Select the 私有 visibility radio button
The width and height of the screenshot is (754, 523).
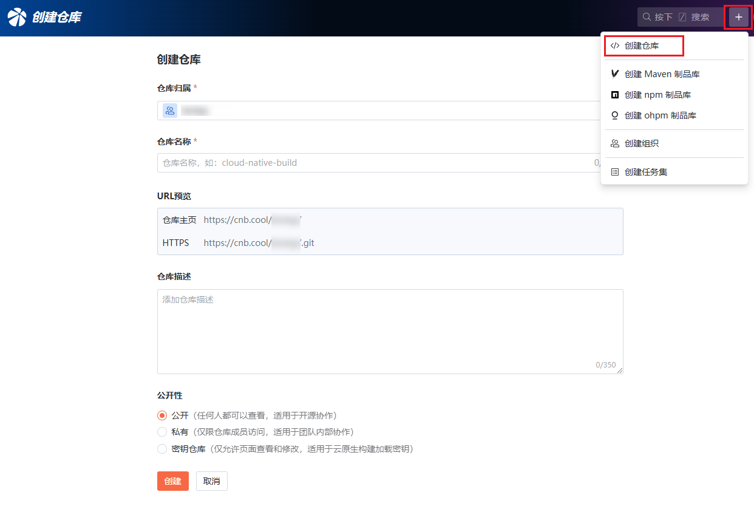[x=162, y=432]
